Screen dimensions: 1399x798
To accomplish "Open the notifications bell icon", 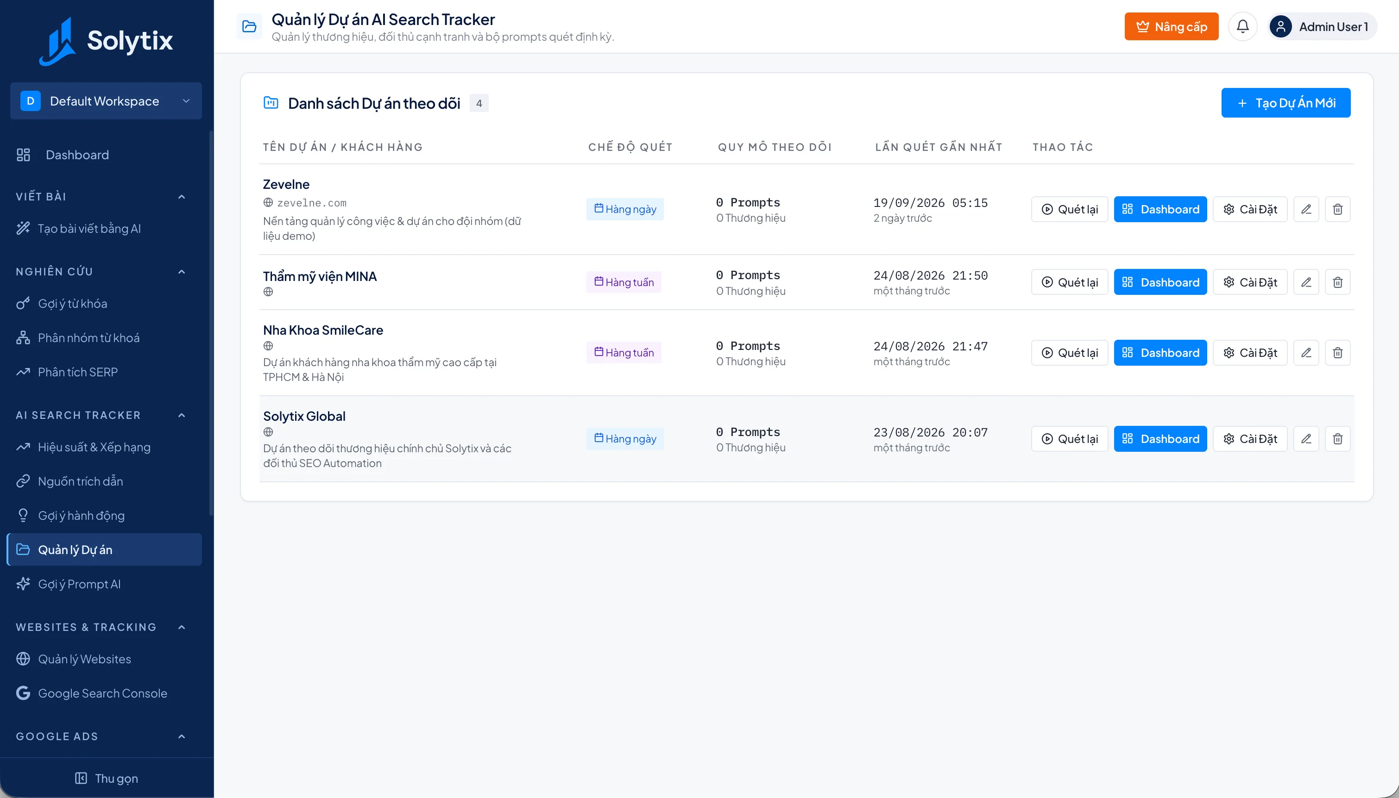I will coord(1242,26).
